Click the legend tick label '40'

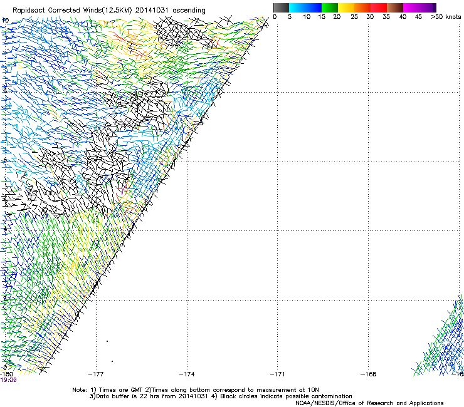pyautogui.click(x=403, y=17)
